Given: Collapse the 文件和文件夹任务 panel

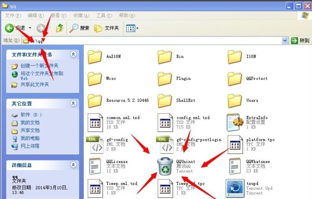Looking at the screenshot, I should click(73, 54).
